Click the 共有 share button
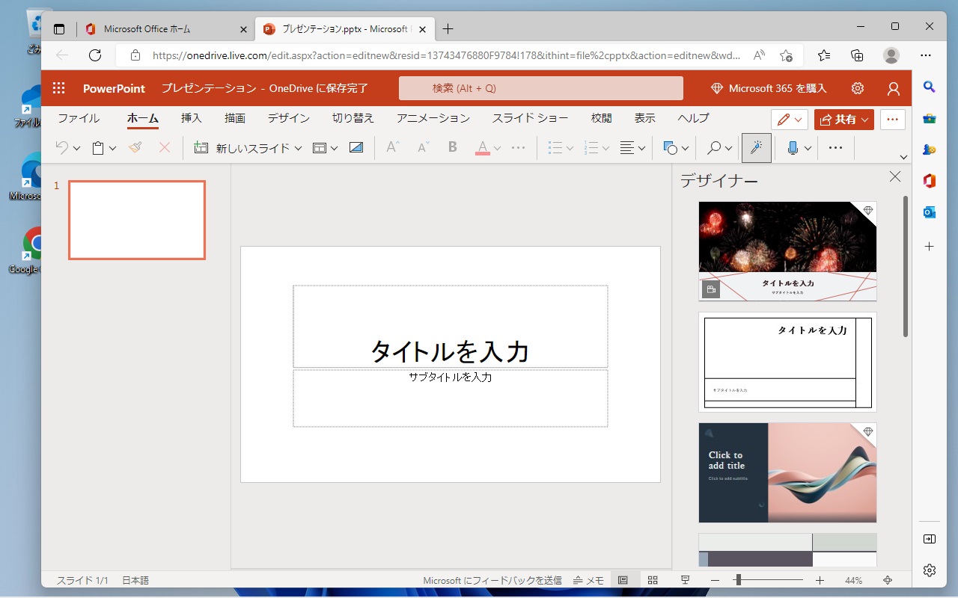The image size is (958, 598). [x=844, y=120]
